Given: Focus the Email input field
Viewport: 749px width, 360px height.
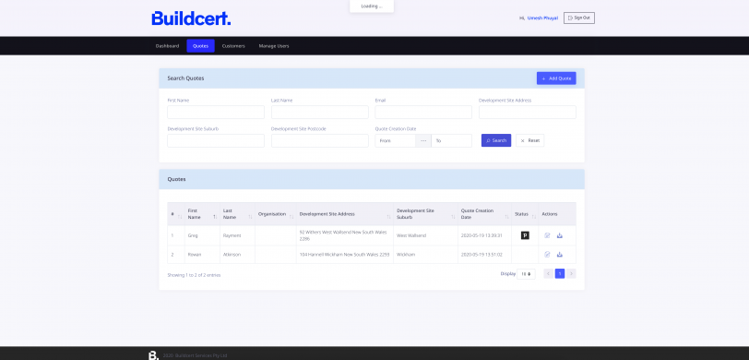Looking at the screenshot, I should pyautogui.click(x=423, y=112).
